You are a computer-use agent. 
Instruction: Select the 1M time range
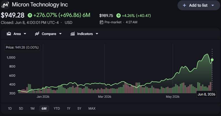tap(32, 109)
